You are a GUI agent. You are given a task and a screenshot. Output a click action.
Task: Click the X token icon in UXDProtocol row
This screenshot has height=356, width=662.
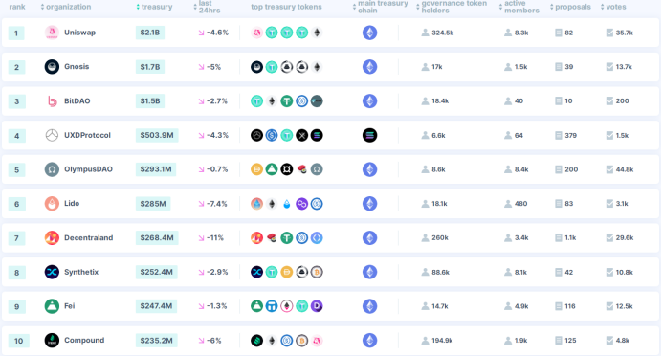pyautogui.click(x=302, y=135)
